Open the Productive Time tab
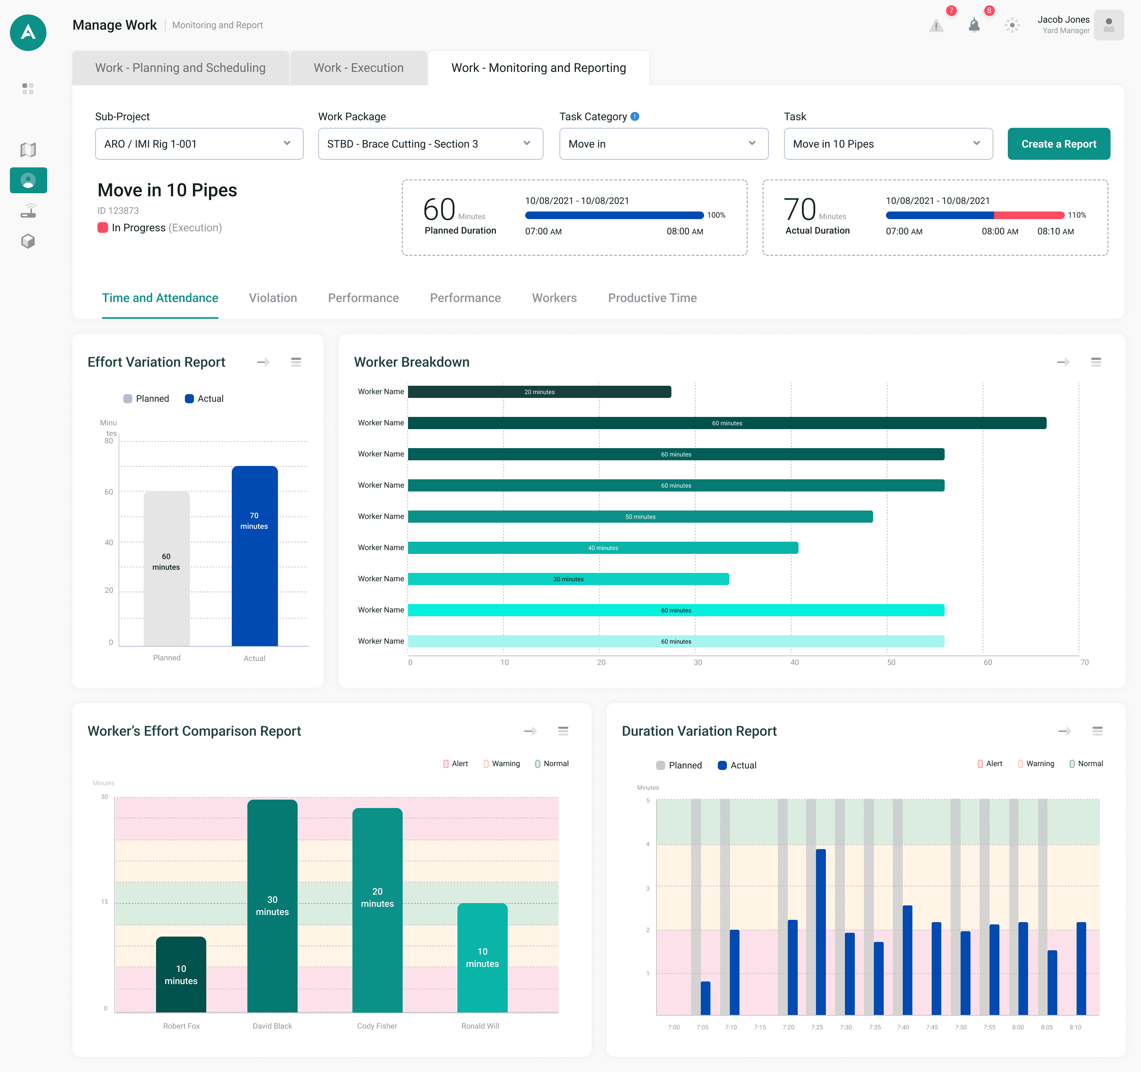Screen dimensions: 1141x1072 pos(653,298)
